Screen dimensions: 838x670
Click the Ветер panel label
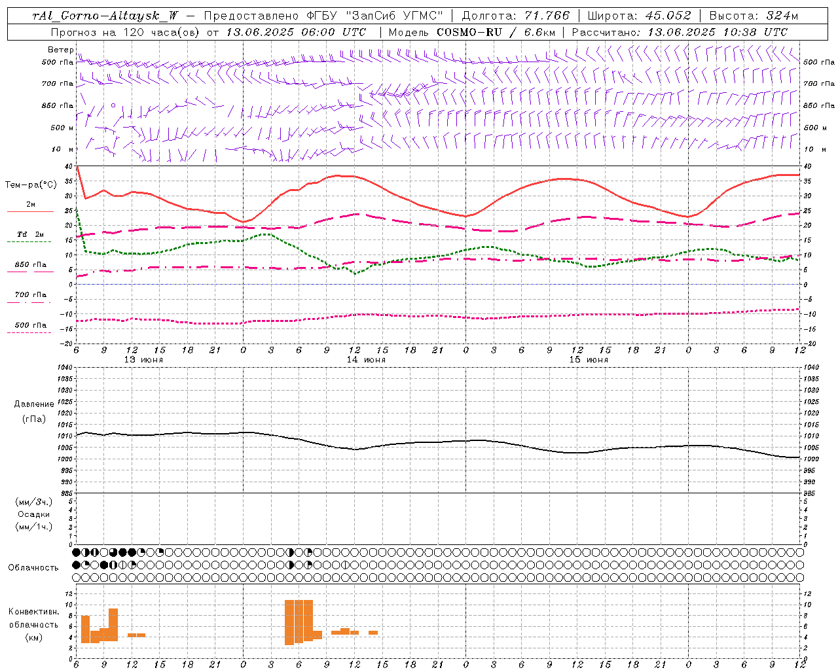tap(60, 50)
